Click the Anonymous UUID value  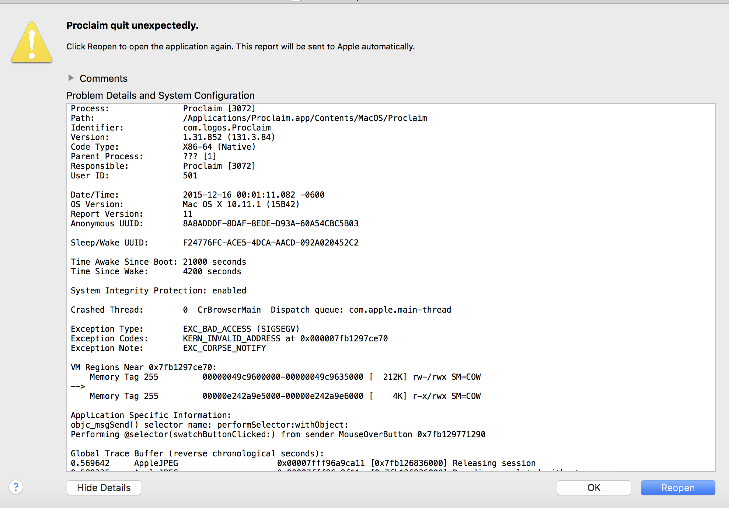tap(271, 223)
